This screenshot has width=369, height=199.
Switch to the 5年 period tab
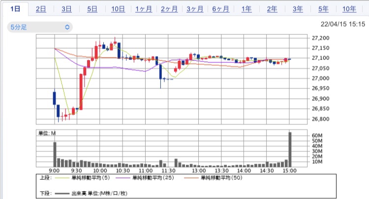pyautogui.click(x=323, y=9)
